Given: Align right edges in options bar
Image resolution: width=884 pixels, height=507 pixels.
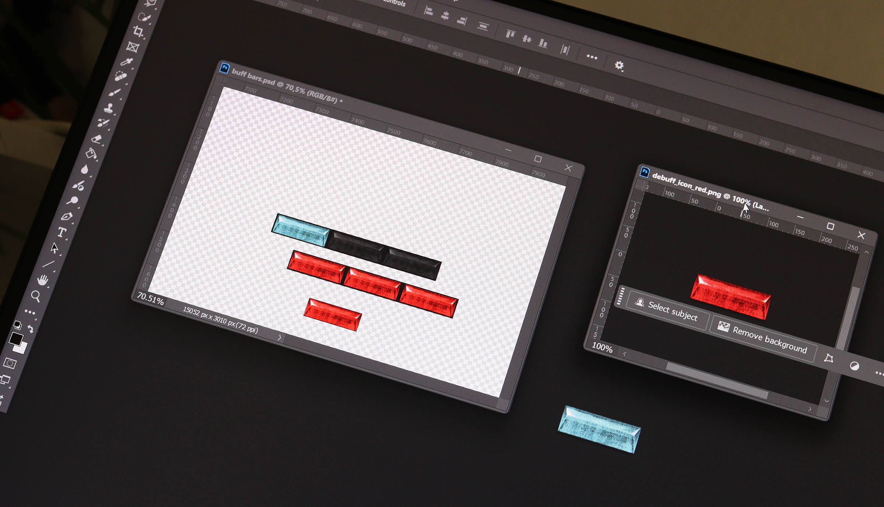Looking at the screenshot, I should pyautogui.click(x=462, y=21).
